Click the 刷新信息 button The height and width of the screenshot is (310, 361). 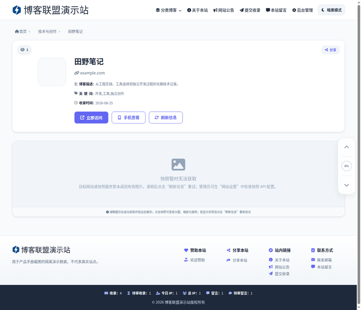tap(165, 117)
